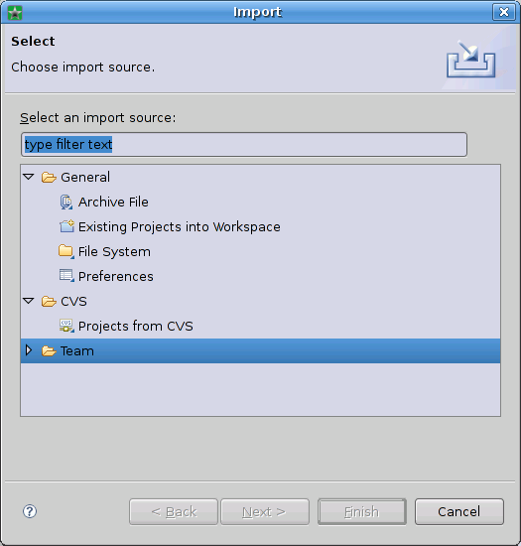Click the General folder icon

pos(49,178)
